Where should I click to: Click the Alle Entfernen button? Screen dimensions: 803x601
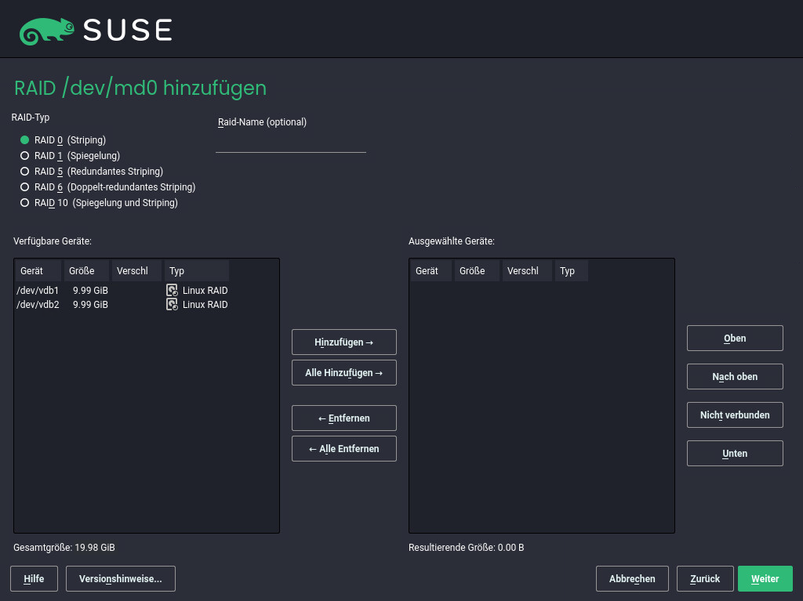pos(343,449)
